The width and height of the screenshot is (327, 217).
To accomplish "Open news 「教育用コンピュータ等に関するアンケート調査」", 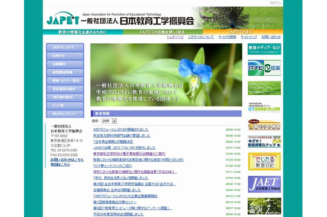I will (133, 208).
